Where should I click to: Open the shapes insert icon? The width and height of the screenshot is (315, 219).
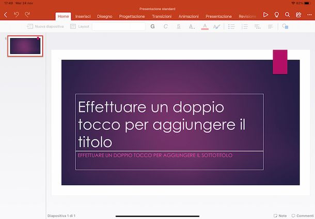tap(285, 26)
